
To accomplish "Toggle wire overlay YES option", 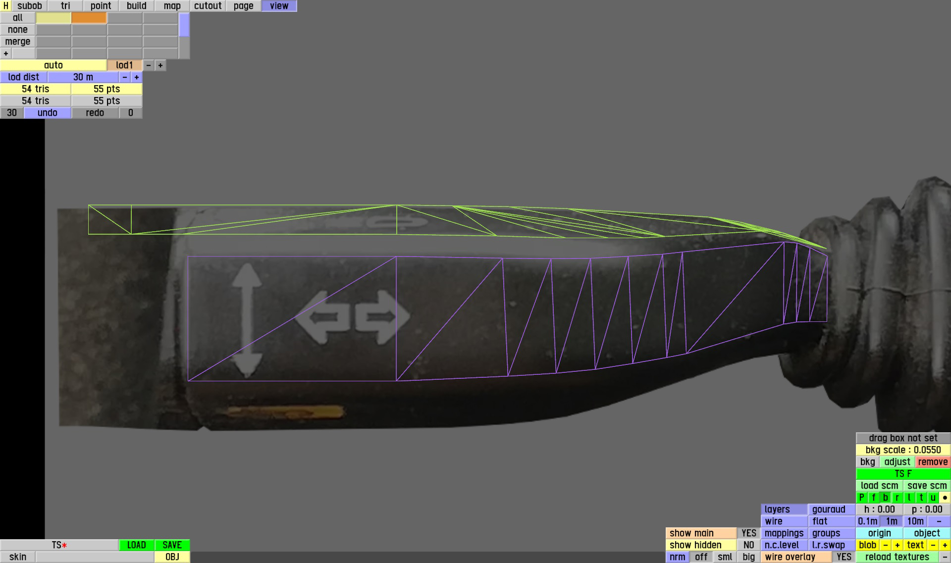I will point(844,557).
